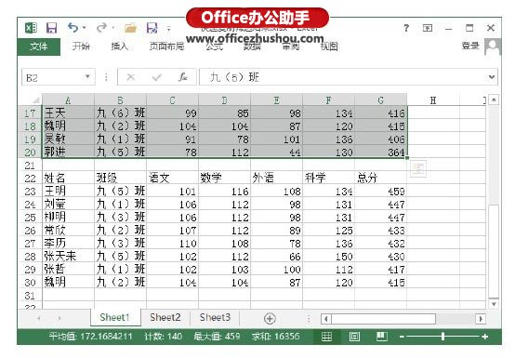This screenshot has width=515, height=358.
Task: Cancel entry with the X formula button
Action: tap(131, 77)
